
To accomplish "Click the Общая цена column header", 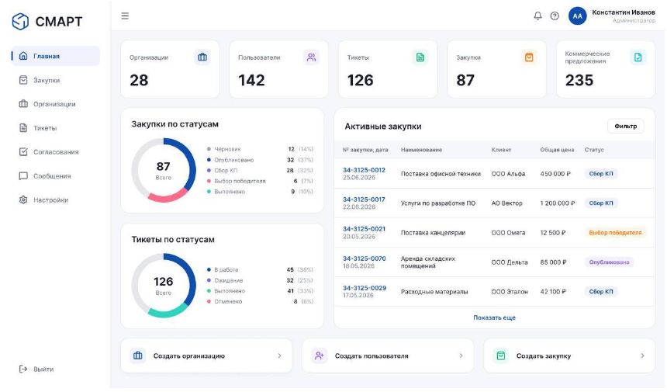I will (x=558, y=151).
